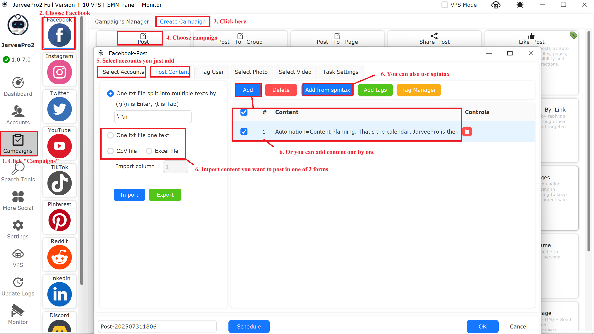Screen dimensions: 594x334
Task: Toggle light/dark theme sun icon
Action: click(520, 5)
